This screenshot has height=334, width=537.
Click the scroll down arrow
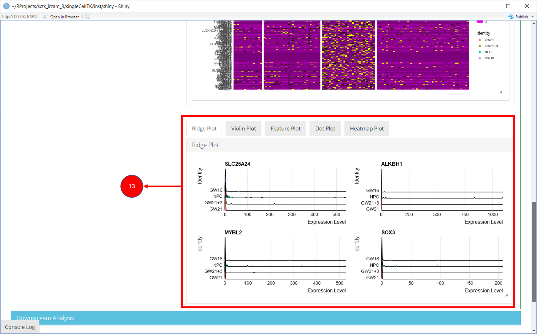click(x=534, y=330)
